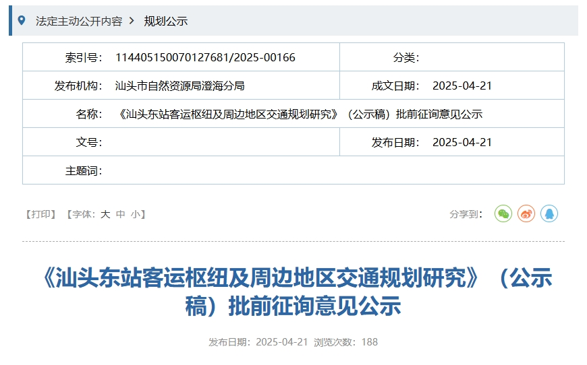Image resolution: width=587 pixels, height=365 pixels.
Task: Click the publisher 汕头市自然资源局澄海分局
Action: 180,86
